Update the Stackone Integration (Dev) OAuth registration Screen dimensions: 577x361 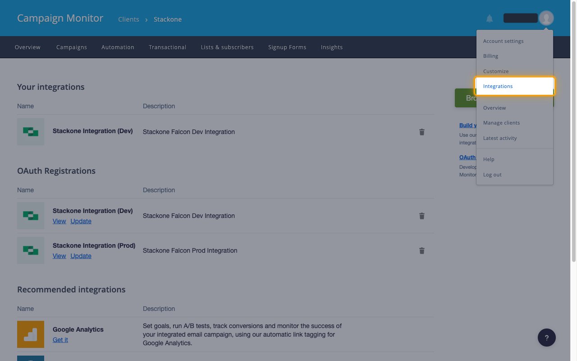tap(81, 221)
